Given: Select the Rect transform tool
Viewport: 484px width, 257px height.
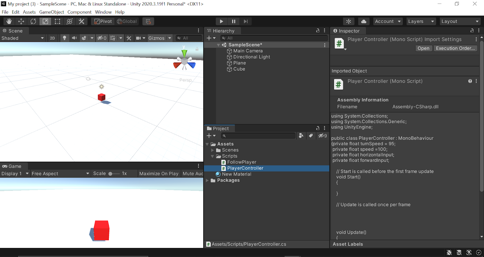Looking at the screenshot, I should [x=57, y=21].
